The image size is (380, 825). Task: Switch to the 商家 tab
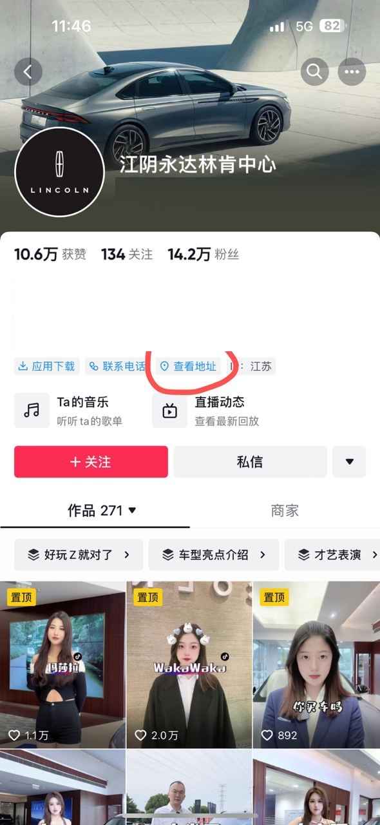[x=285, y=510]
